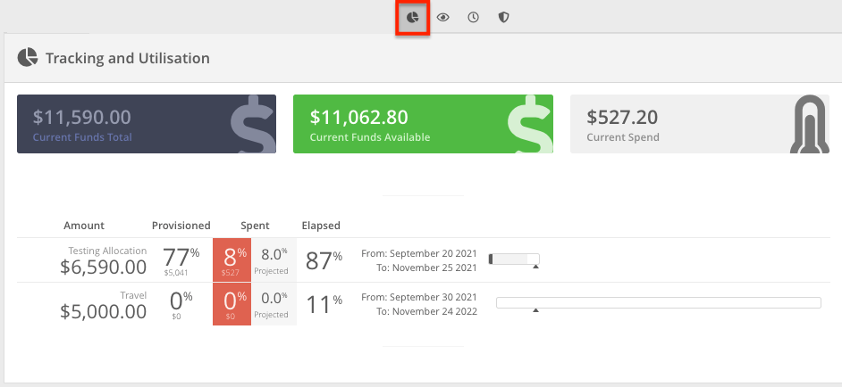
Task: Click pie icon beside Tracking and Utilisation
Action: pyautogui.click(x=28, y=57)
